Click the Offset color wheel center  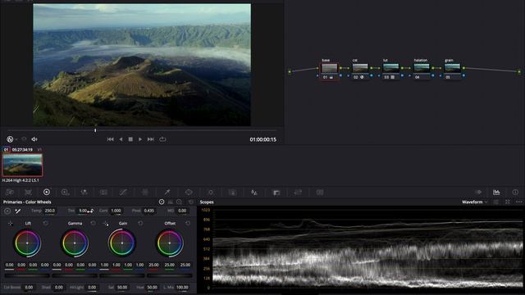point(170,243)
